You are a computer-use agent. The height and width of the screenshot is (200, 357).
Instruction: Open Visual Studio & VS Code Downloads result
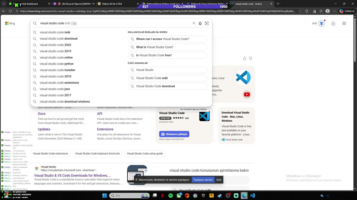pyautogui.click(x=73, y=176)
